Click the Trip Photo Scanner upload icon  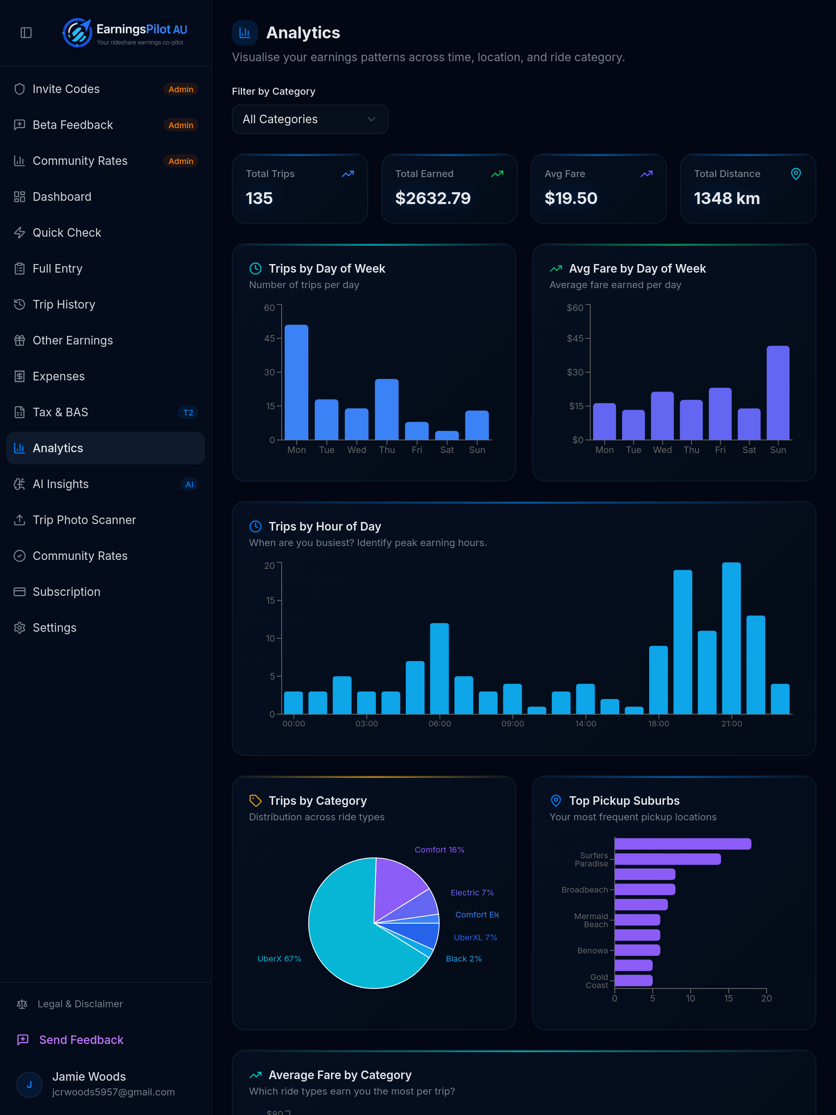click(20, 520)
